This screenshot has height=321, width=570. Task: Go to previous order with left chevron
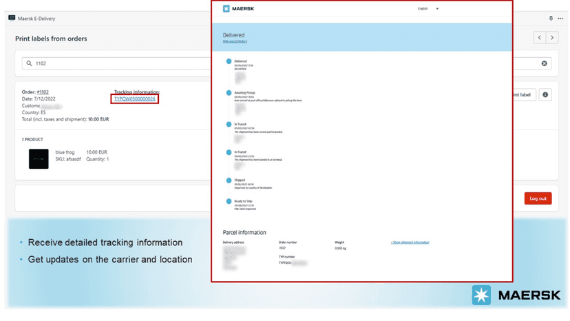point(540,37)
